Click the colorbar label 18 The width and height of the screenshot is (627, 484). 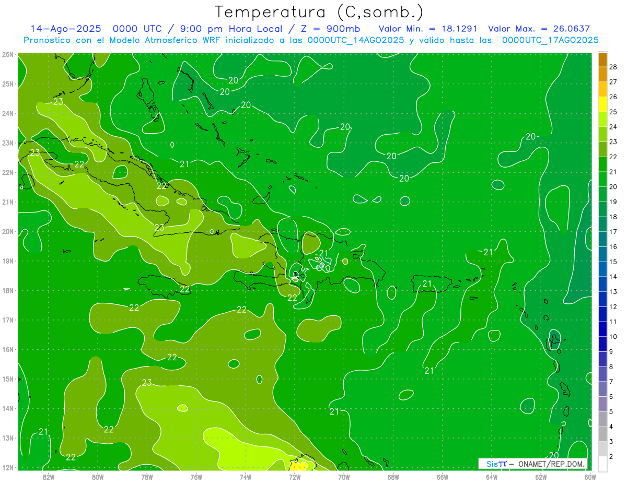[613, 217]
